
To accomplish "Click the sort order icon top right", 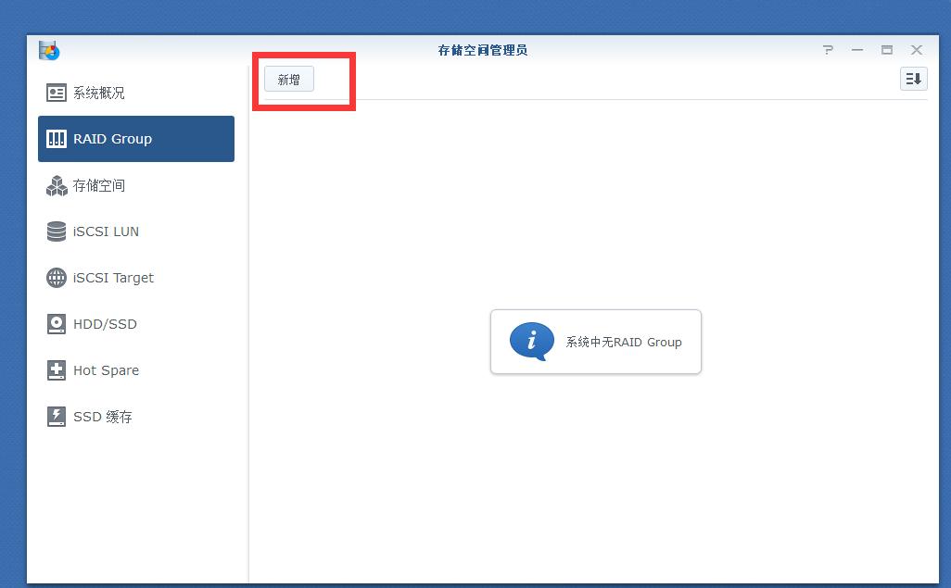I will coord(913,79).
